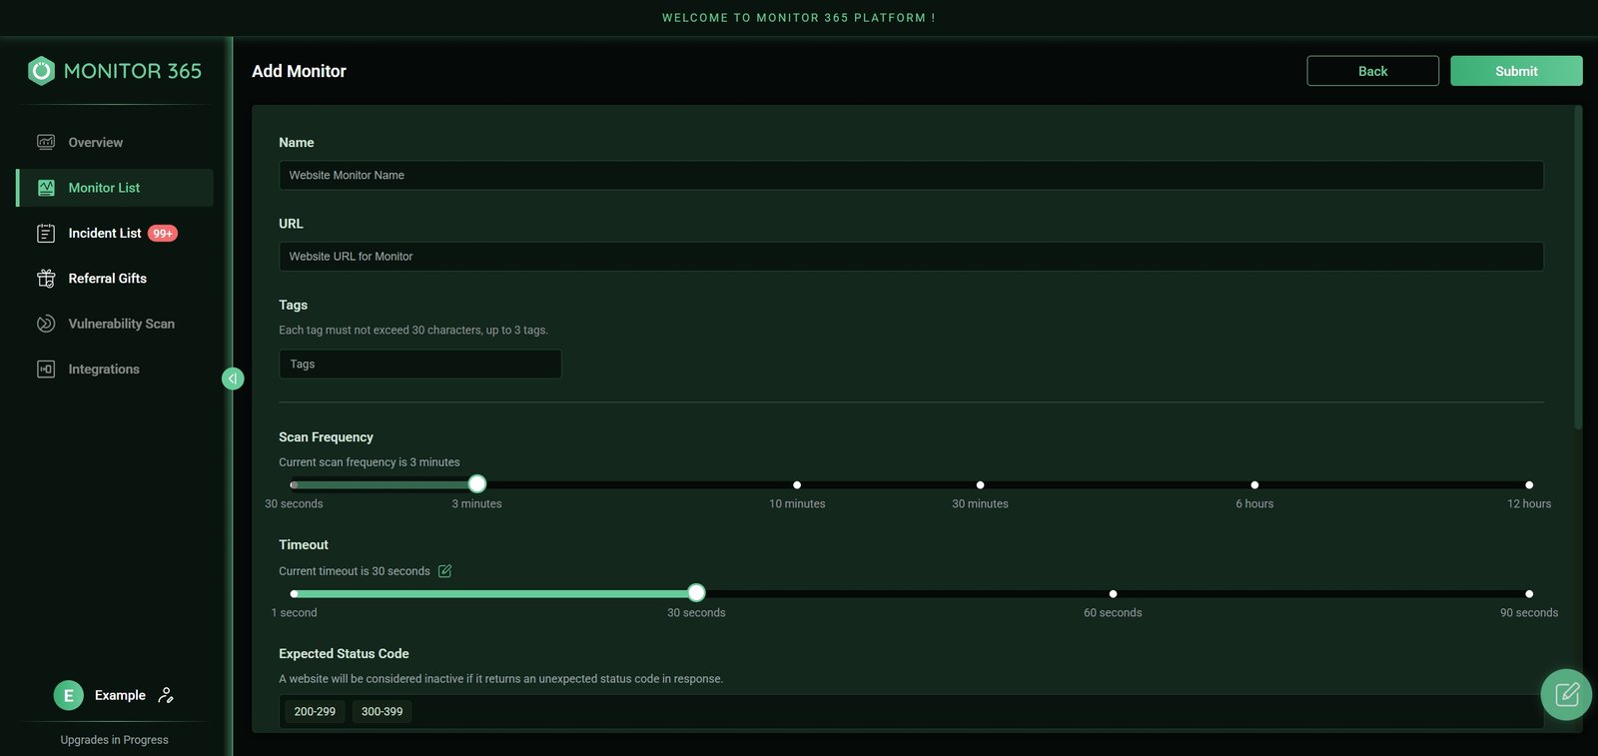Click the edit timeout pencil icon
The height and width of the screenshot is (756, 1598).
[x=445, y=571]
